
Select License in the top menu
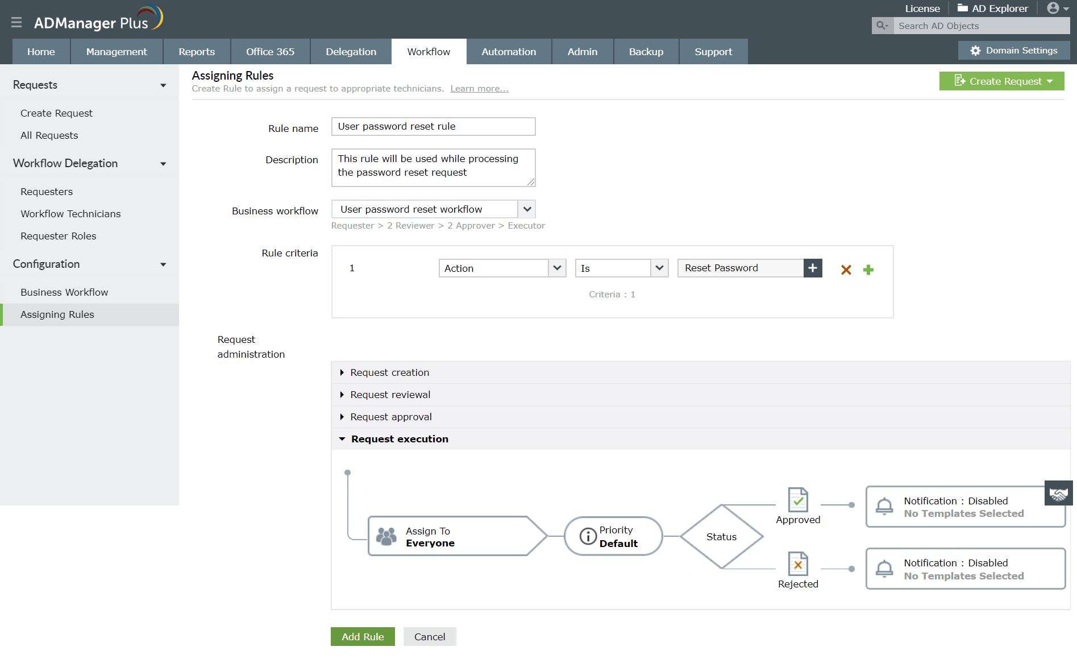point(922,8)
